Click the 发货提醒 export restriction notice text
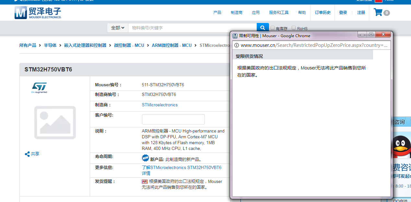 pos(182,184)
